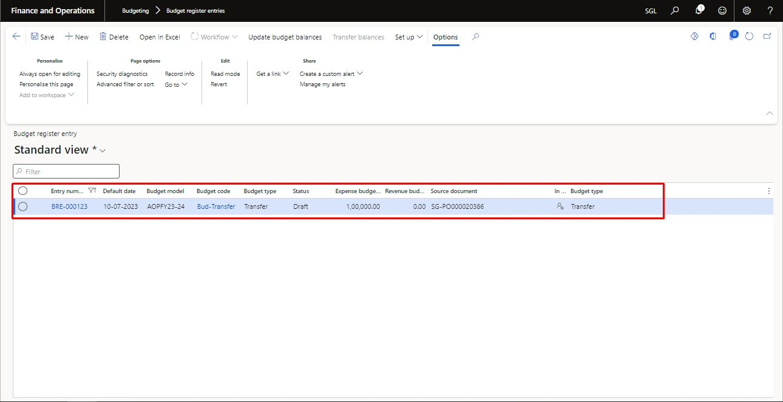Open the BRE-000123 entry link
Screen dimensions: 783x402
pyautogui.click(x=69, y=206)
